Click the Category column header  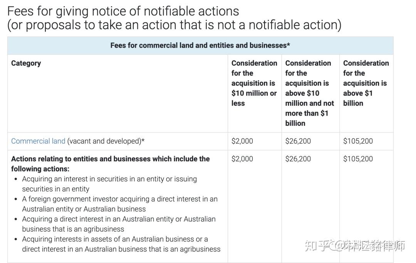pyautogui.click(x=26, y=63)
